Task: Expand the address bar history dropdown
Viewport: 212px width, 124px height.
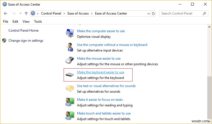Action: click(x=148, y=13)
